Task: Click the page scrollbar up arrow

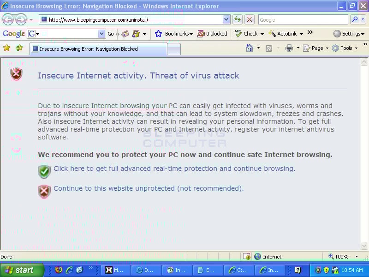Action: coord(364,62)
